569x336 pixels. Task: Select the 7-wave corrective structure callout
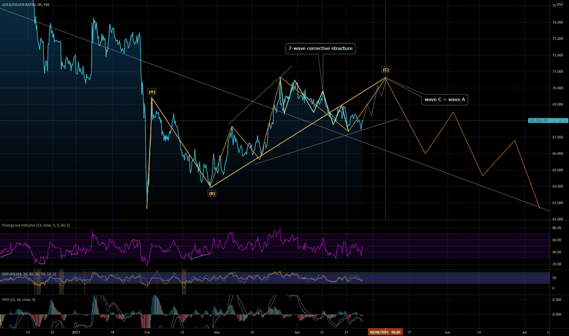tap(321, 48)
